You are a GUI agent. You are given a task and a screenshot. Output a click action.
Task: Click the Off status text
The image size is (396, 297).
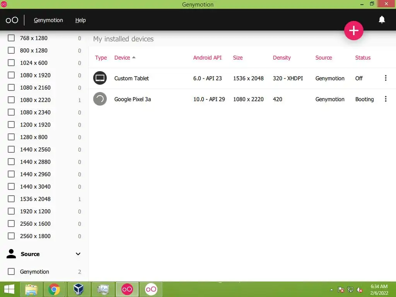(x=359, y=78)
